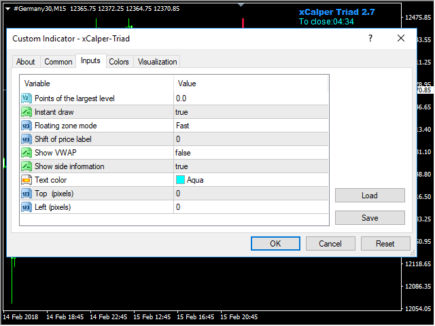Click the help question mark button

click(x=371, y=39)
